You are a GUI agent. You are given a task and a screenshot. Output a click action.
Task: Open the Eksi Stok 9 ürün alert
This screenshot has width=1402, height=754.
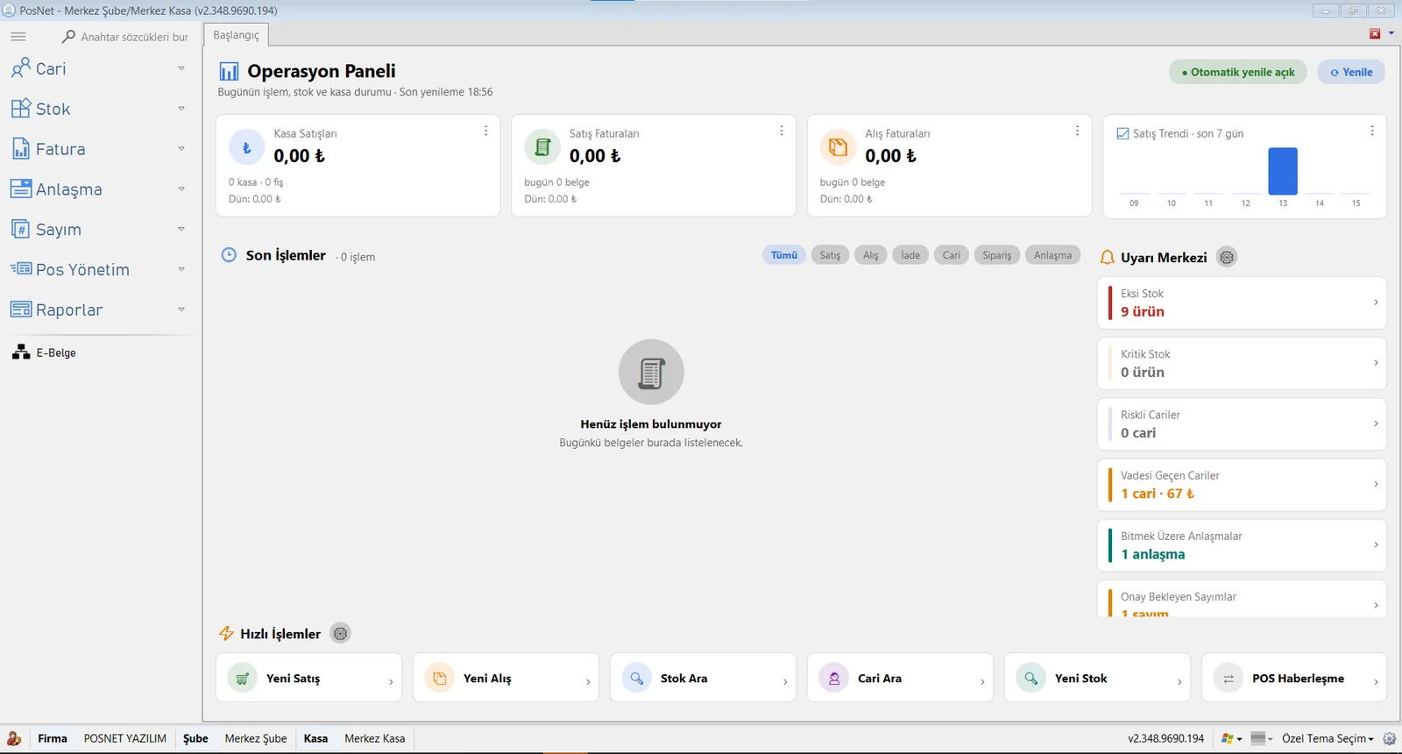pyautogui.click(x=1242, y=302)
